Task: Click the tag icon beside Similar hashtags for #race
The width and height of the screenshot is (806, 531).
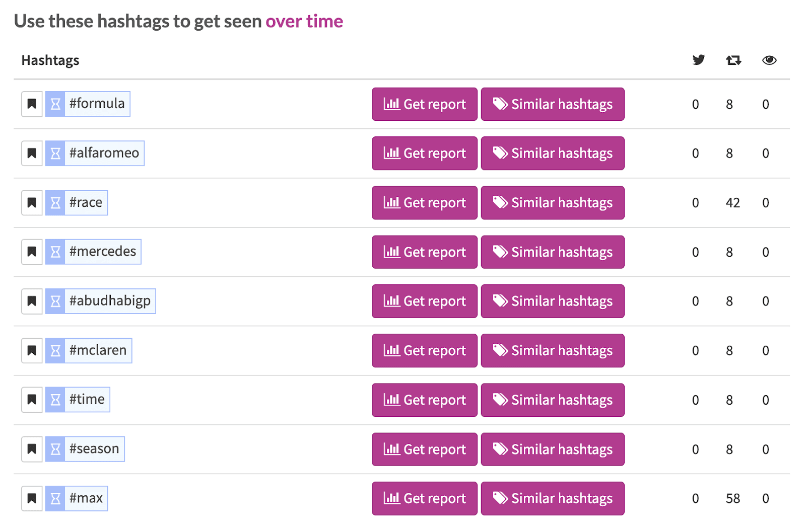Action: click(500, 202)
